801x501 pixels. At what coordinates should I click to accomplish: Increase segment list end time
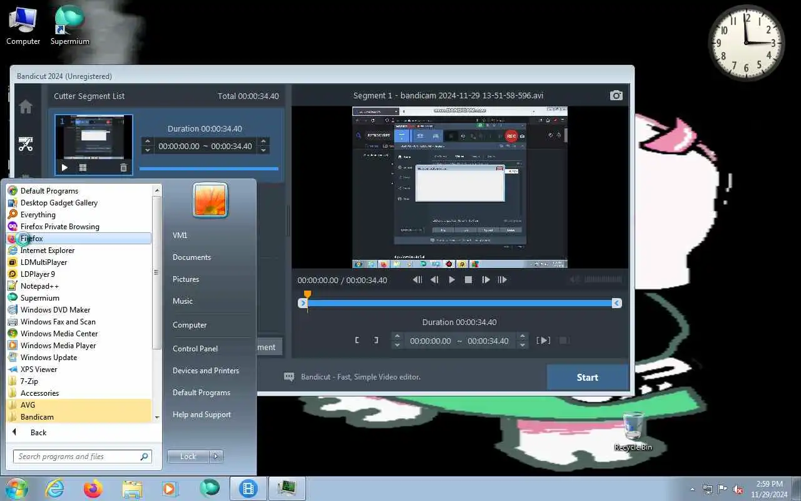[263, 142]
